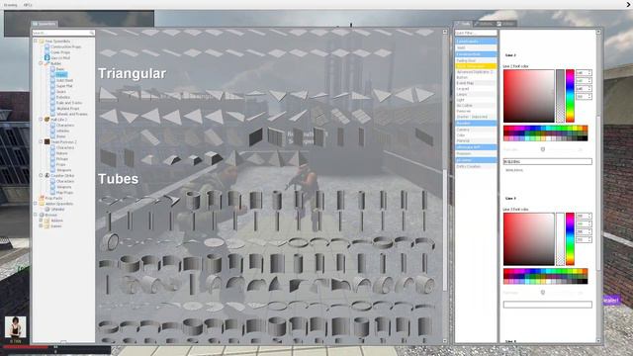
Task: Switch to the Spawnlists tab
Action: pos(45,24)
